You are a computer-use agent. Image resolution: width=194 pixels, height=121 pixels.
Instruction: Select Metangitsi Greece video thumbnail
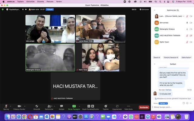click(50, 57)
